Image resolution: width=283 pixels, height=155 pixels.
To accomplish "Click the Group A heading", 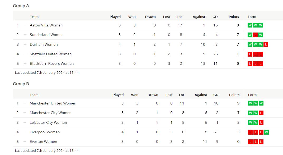I will click(21, 6).
